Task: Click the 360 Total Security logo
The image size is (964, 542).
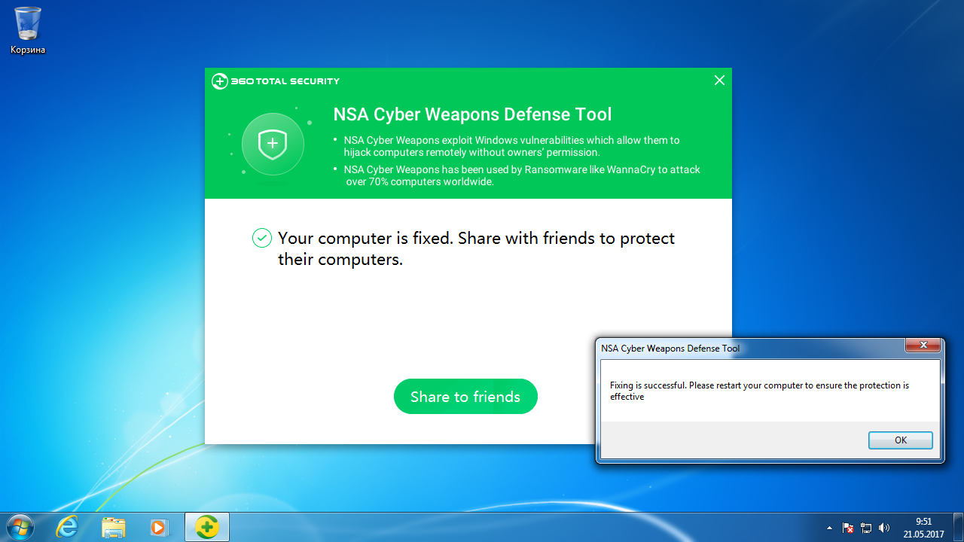Action: click(x=276, y=81)
